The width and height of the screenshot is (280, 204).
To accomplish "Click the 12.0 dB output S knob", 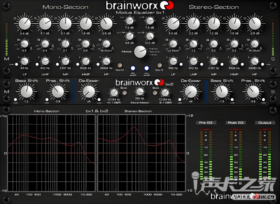I will click(x=150, y=36).
